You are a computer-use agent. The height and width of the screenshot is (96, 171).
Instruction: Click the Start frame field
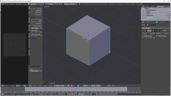(40, 94)
